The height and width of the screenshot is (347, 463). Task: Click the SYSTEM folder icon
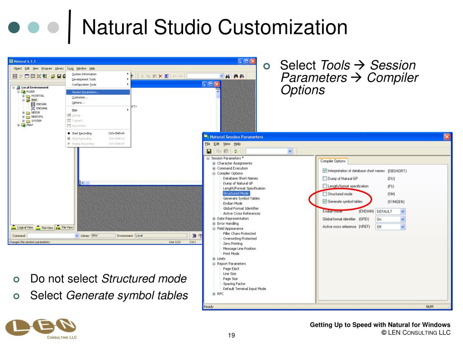28,121
